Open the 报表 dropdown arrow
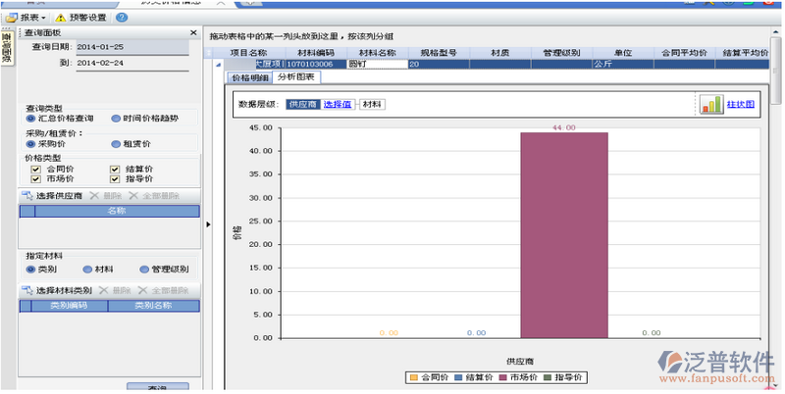 43,18
